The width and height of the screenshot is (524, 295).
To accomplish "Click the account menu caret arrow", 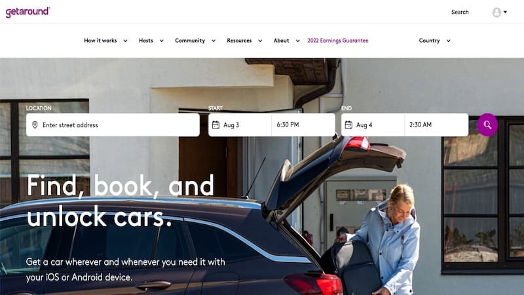I will pyautogui.click(x=505, y=12).
